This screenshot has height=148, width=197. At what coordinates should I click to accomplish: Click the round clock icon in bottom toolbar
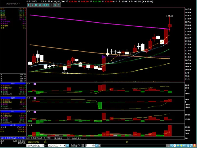(175, 146)
